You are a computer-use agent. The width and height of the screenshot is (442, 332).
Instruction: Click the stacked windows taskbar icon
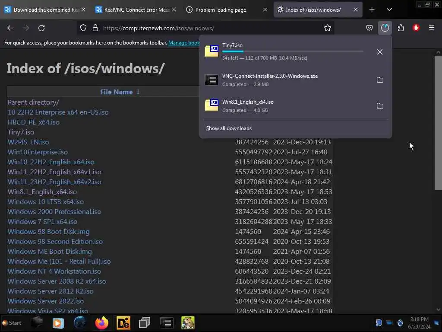[144, 323]
